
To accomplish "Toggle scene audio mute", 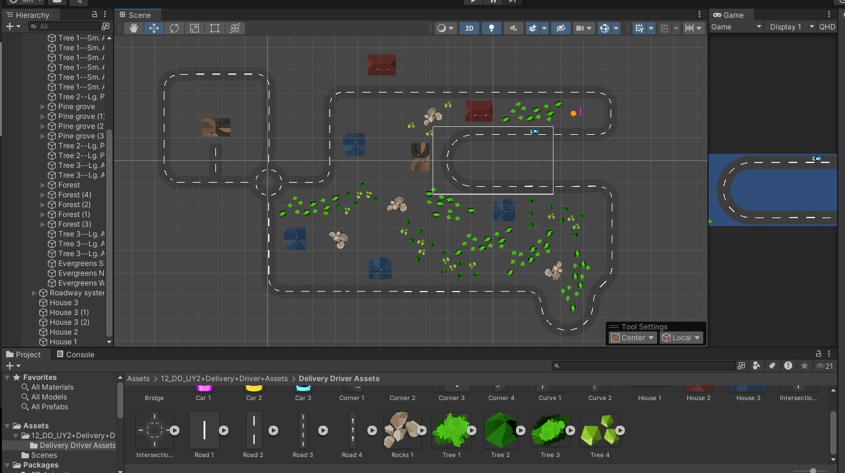I will [x=514, y=28].
